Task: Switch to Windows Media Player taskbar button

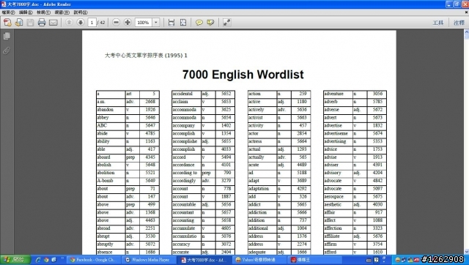Action: (x=149, y=260)
